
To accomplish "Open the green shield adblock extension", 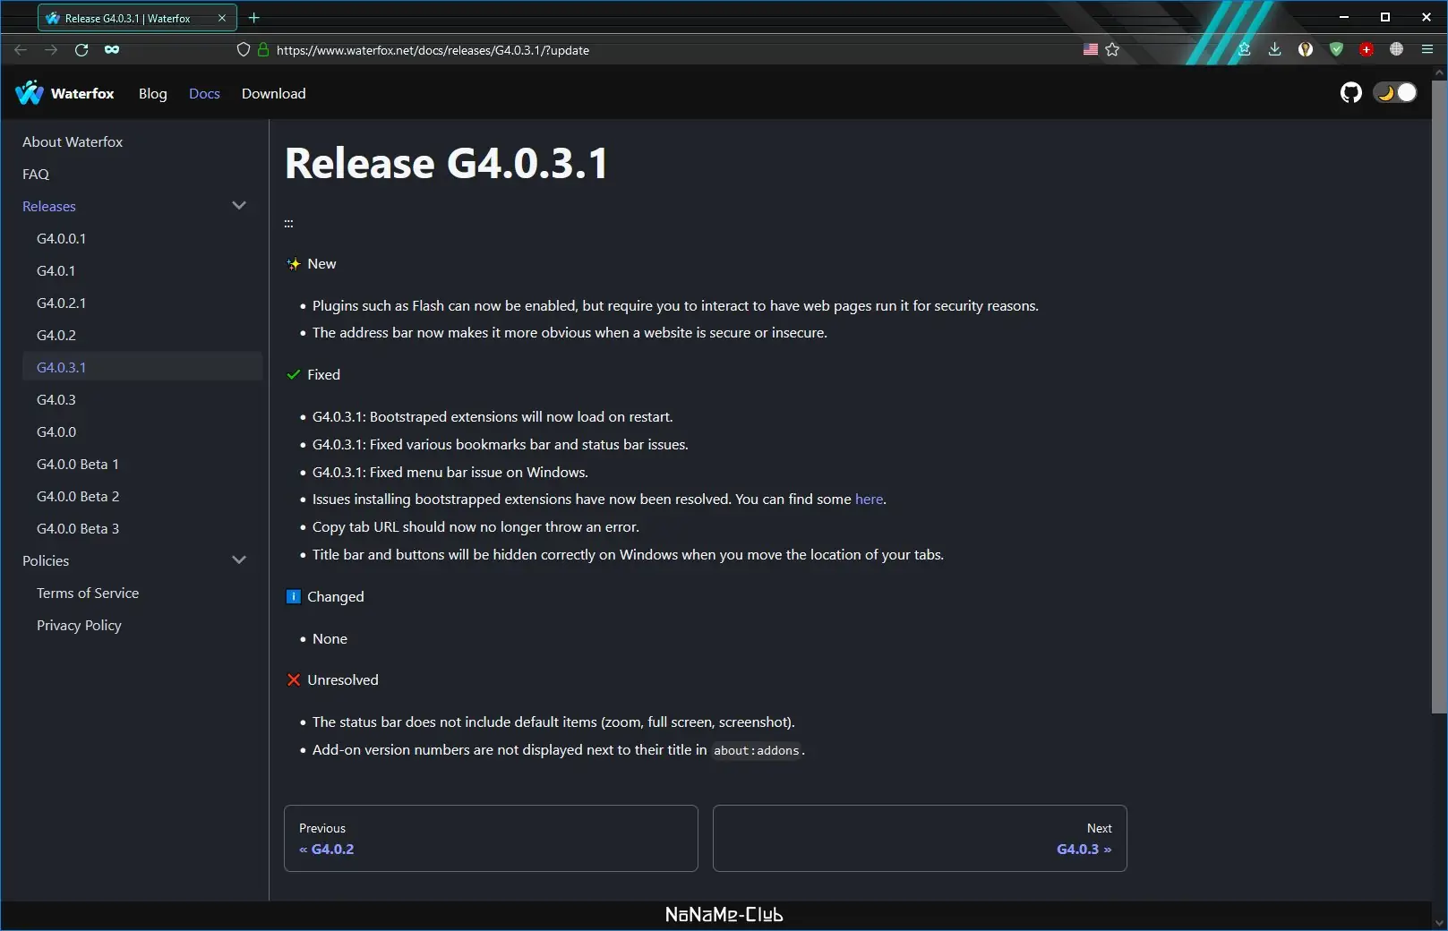I will click(1336, 49).
